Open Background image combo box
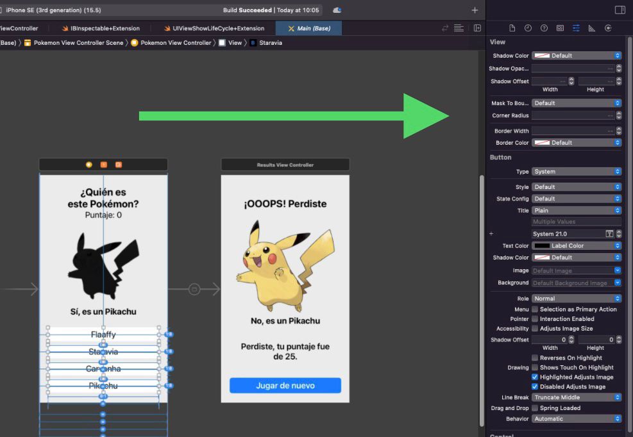 pyautogui.click(x=577, y=283)
